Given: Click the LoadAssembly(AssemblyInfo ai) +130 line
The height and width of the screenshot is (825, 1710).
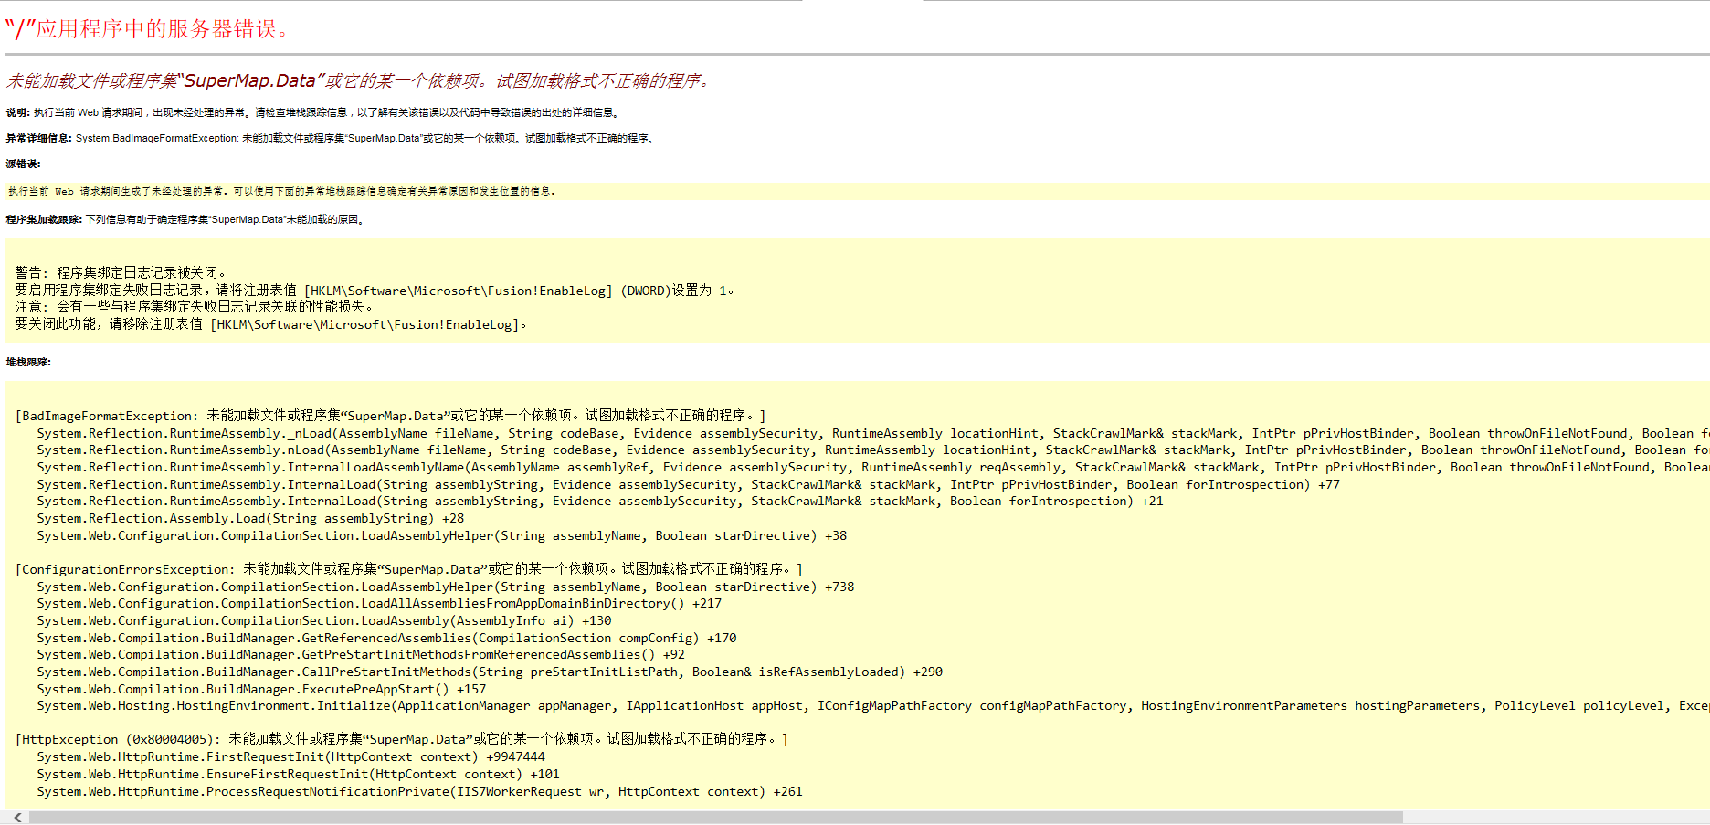Looking at the screenshot, I should [324, 620].
